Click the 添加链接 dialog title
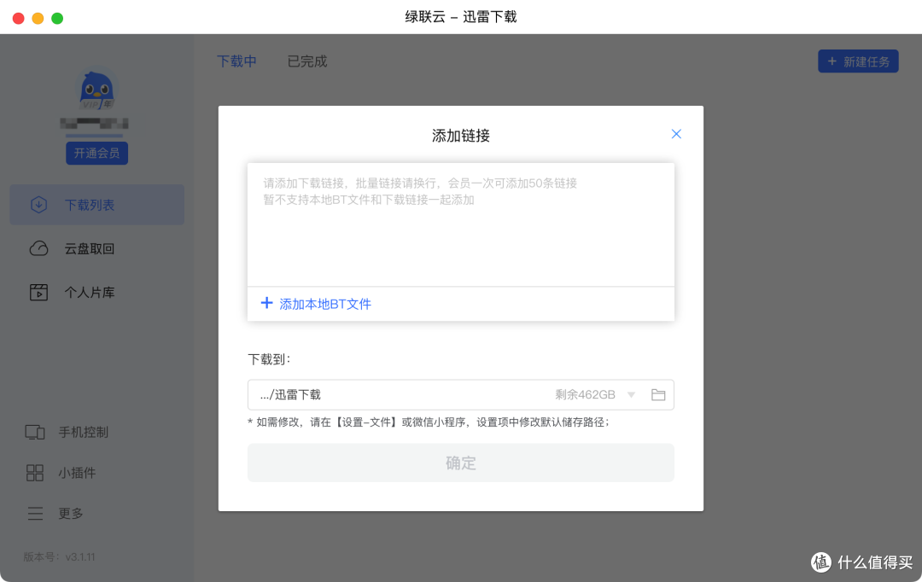 tap(460, 136)
